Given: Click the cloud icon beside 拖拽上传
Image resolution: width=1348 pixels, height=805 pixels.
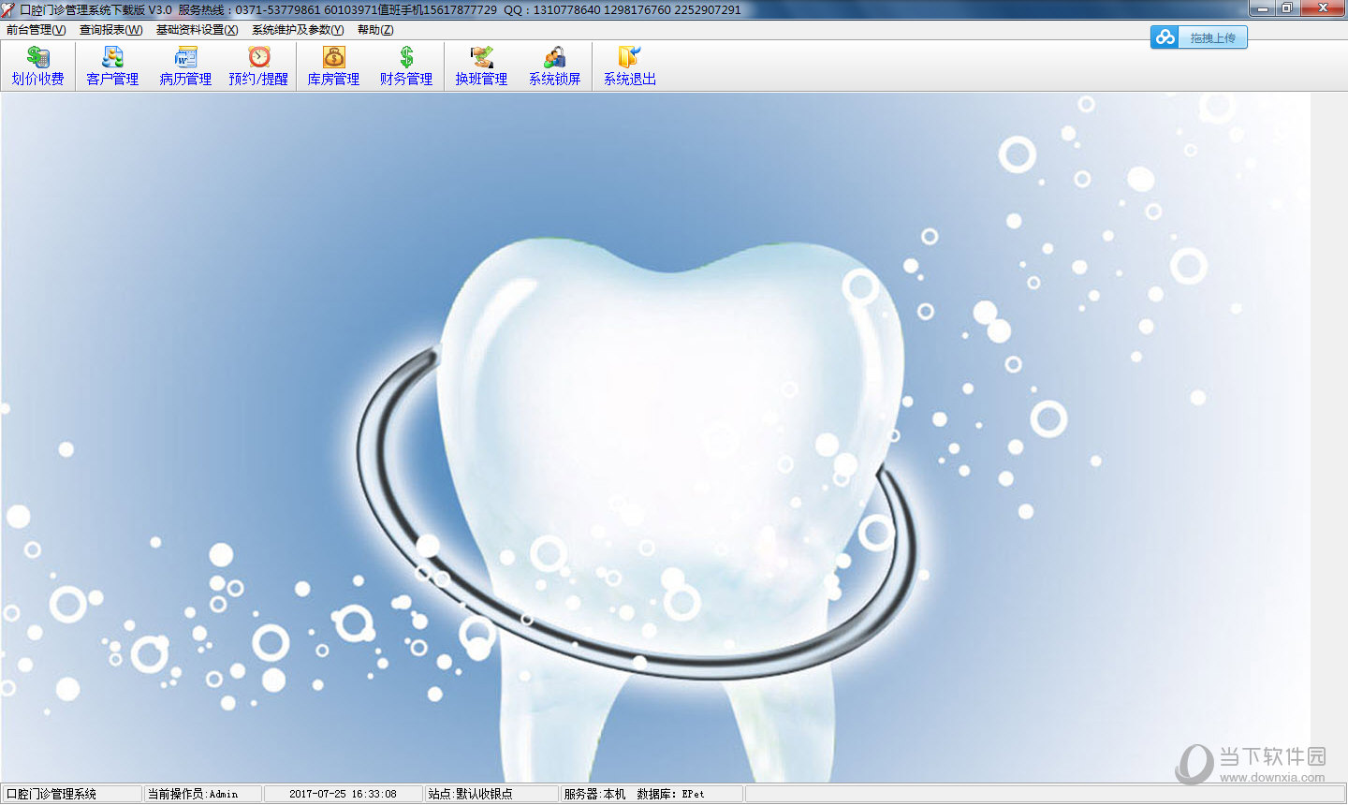Looking at the screenshot, I should pyautogui.click(x=1165, y=37).
